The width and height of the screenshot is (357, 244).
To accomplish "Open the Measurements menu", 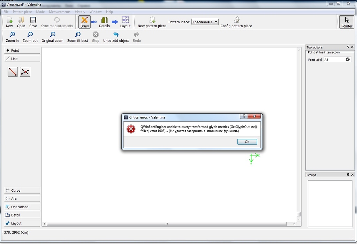I will point(60,12).
